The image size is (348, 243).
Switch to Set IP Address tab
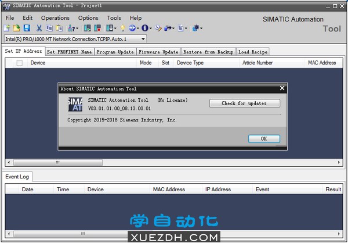pyautogui.click(x=24, y=51)
